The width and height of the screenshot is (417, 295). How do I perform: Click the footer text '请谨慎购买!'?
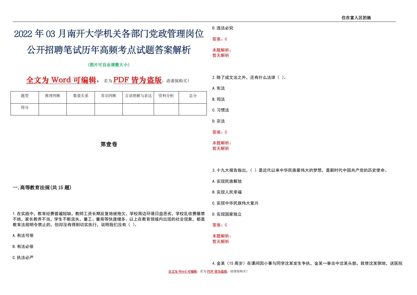pyautogui.click(x=239, y=271)
